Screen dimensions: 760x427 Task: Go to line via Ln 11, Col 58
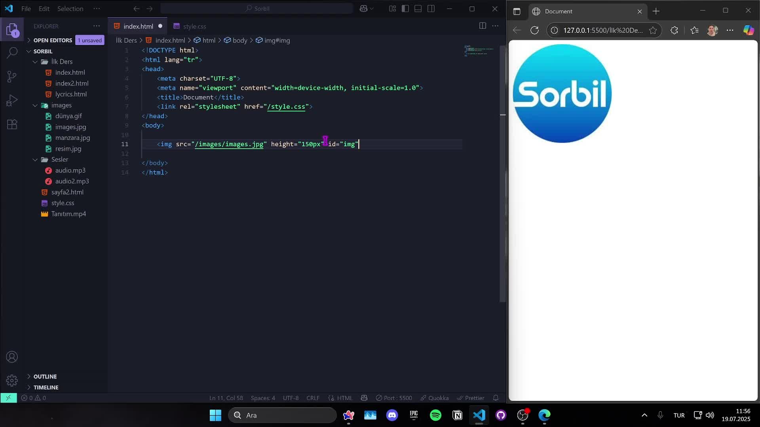[226, 398]
